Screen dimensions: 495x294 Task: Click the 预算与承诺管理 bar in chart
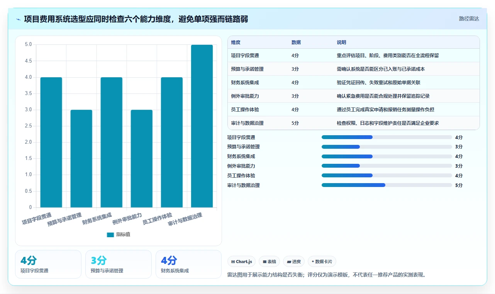(81, 158)
